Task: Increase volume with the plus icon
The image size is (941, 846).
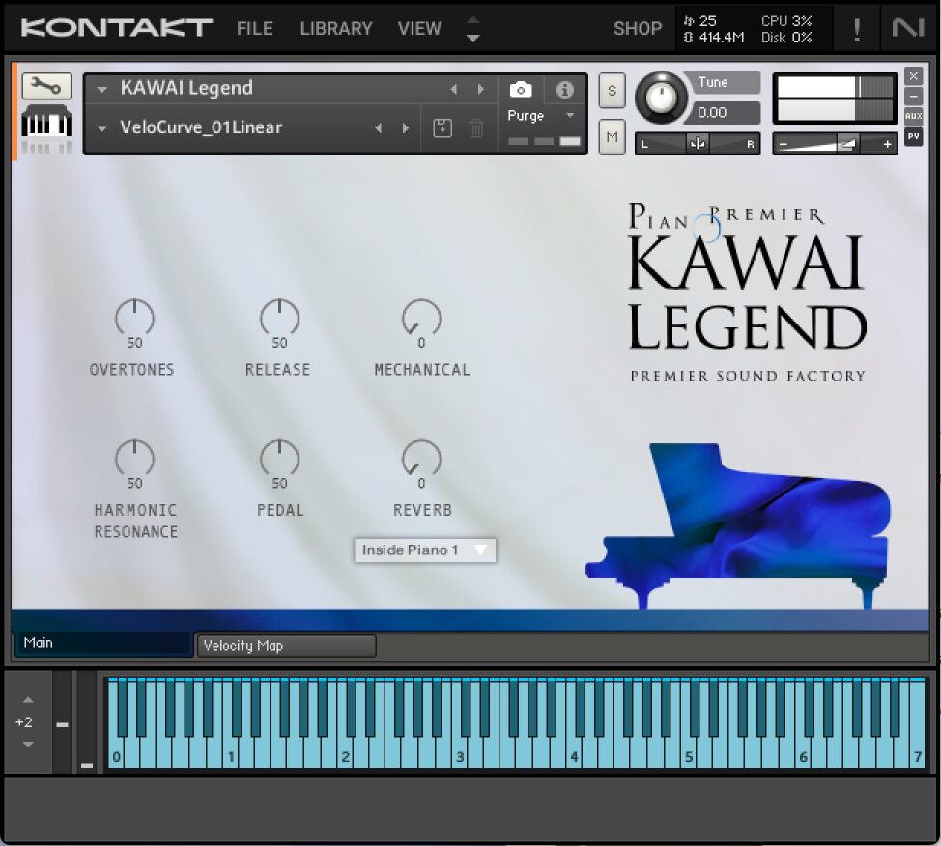Action: 887,144
